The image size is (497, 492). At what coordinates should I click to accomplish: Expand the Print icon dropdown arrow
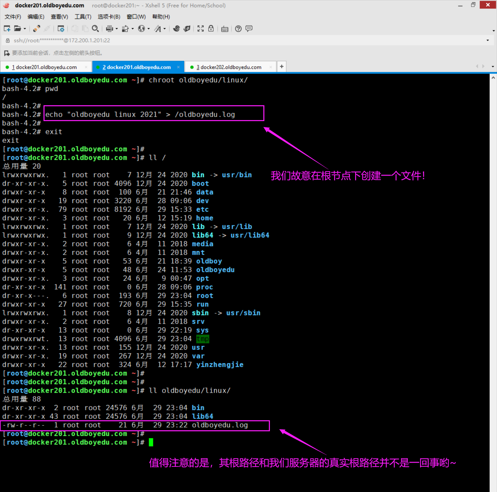tap(117, 29)
